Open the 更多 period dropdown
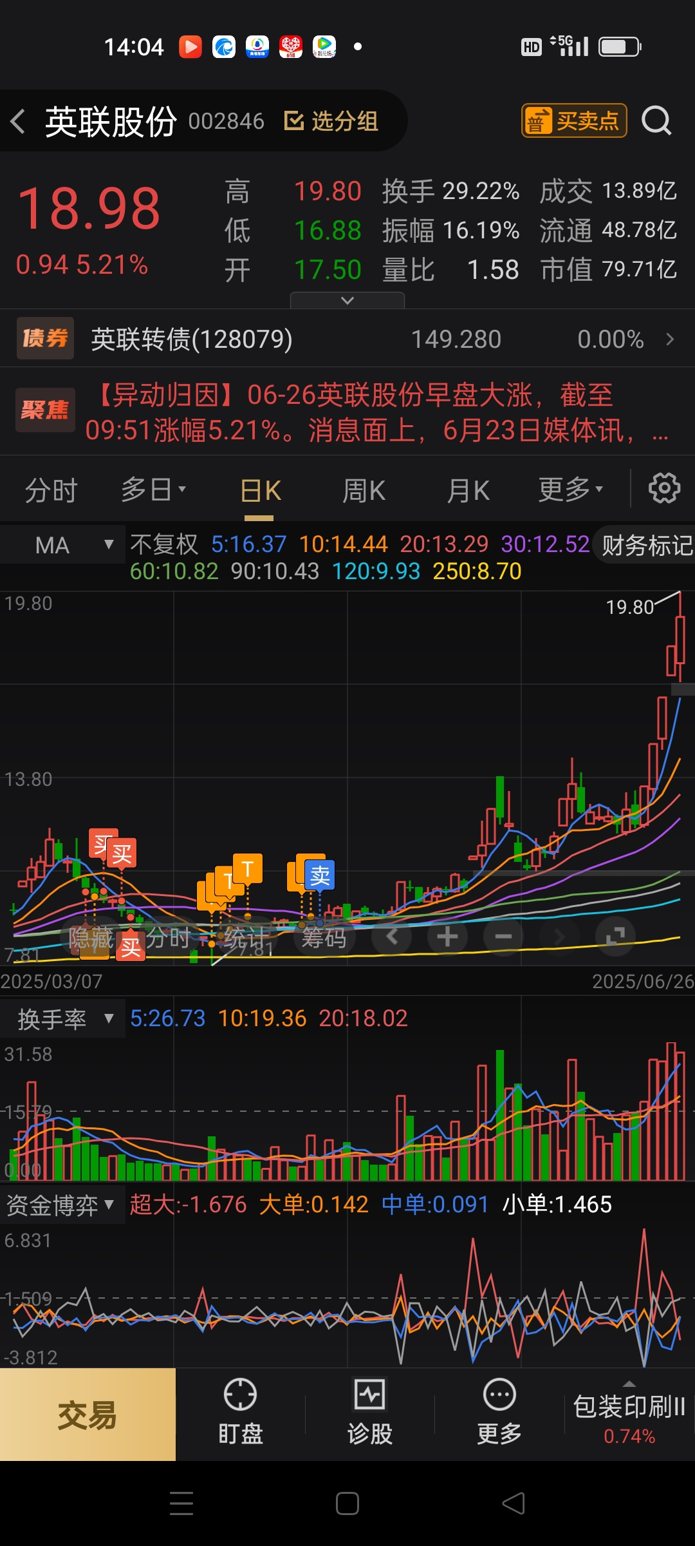The image size is (695, 1546). click(x=570, y=490)
